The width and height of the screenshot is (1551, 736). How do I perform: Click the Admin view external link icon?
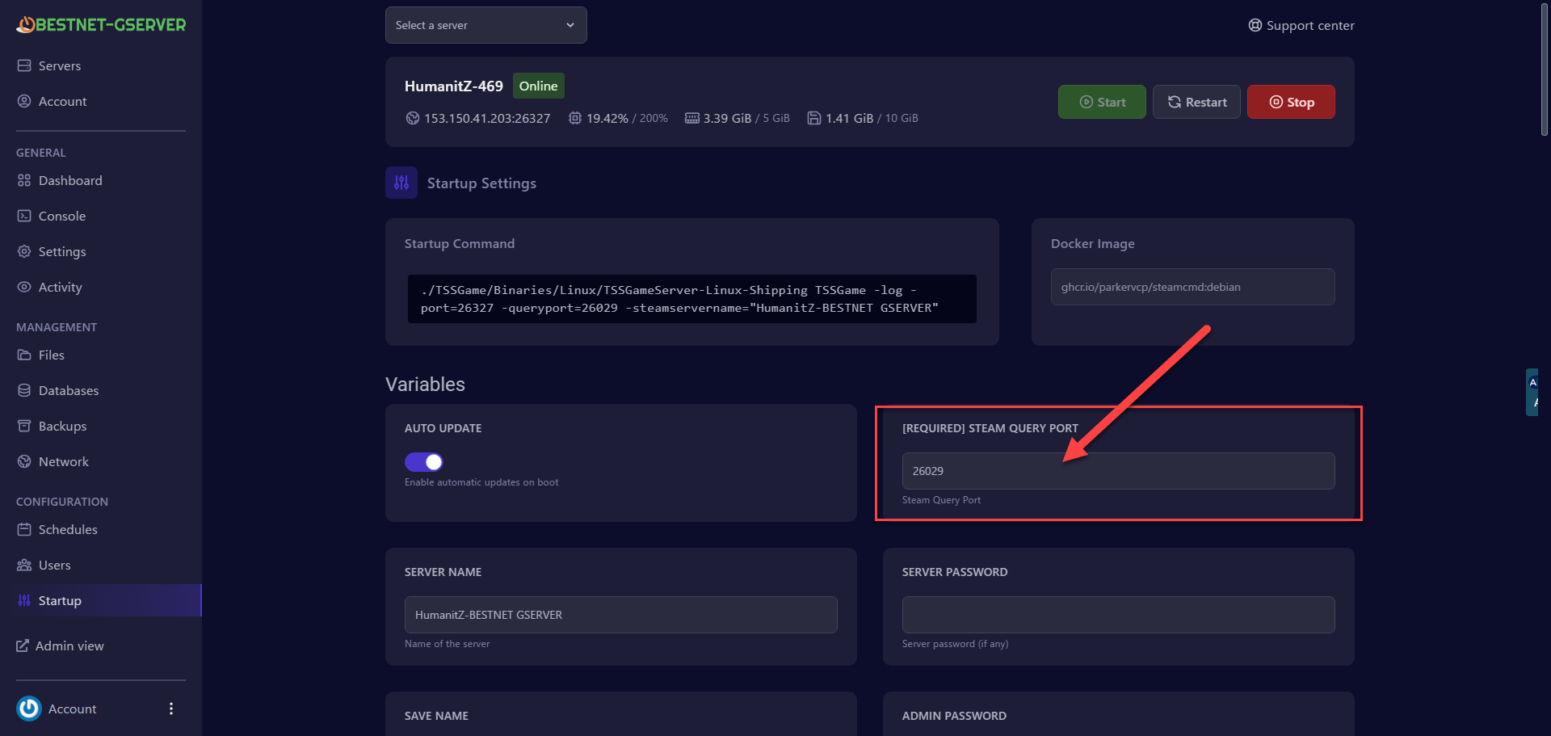(23, 646)
